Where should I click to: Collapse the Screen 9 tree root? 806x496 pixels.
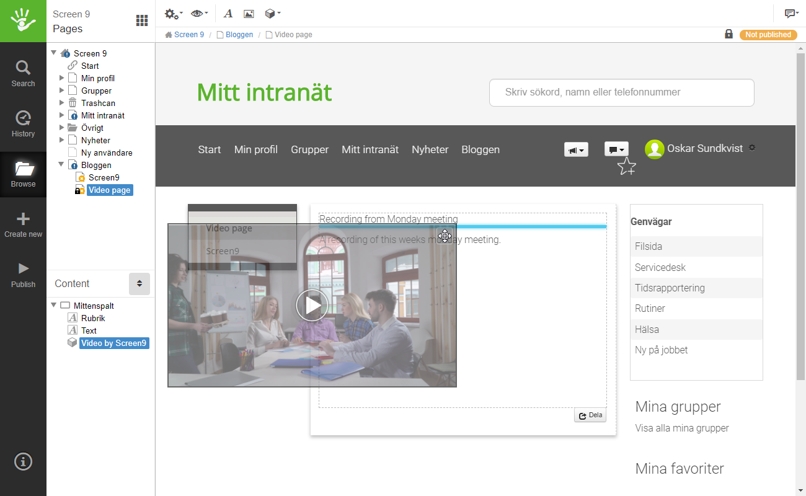tap(54, 53)
